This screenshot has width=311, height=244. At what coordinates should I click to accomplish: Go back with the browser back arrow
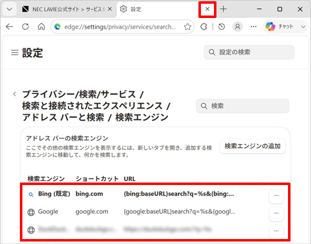pyautogui.click(x=9, y=27)
